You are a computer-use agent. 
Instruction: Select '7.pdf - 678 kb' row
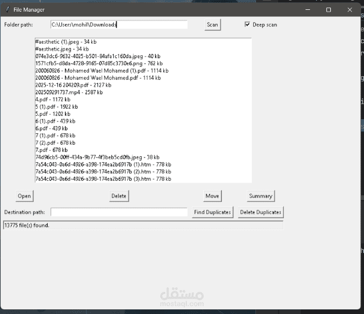(143, 150)
